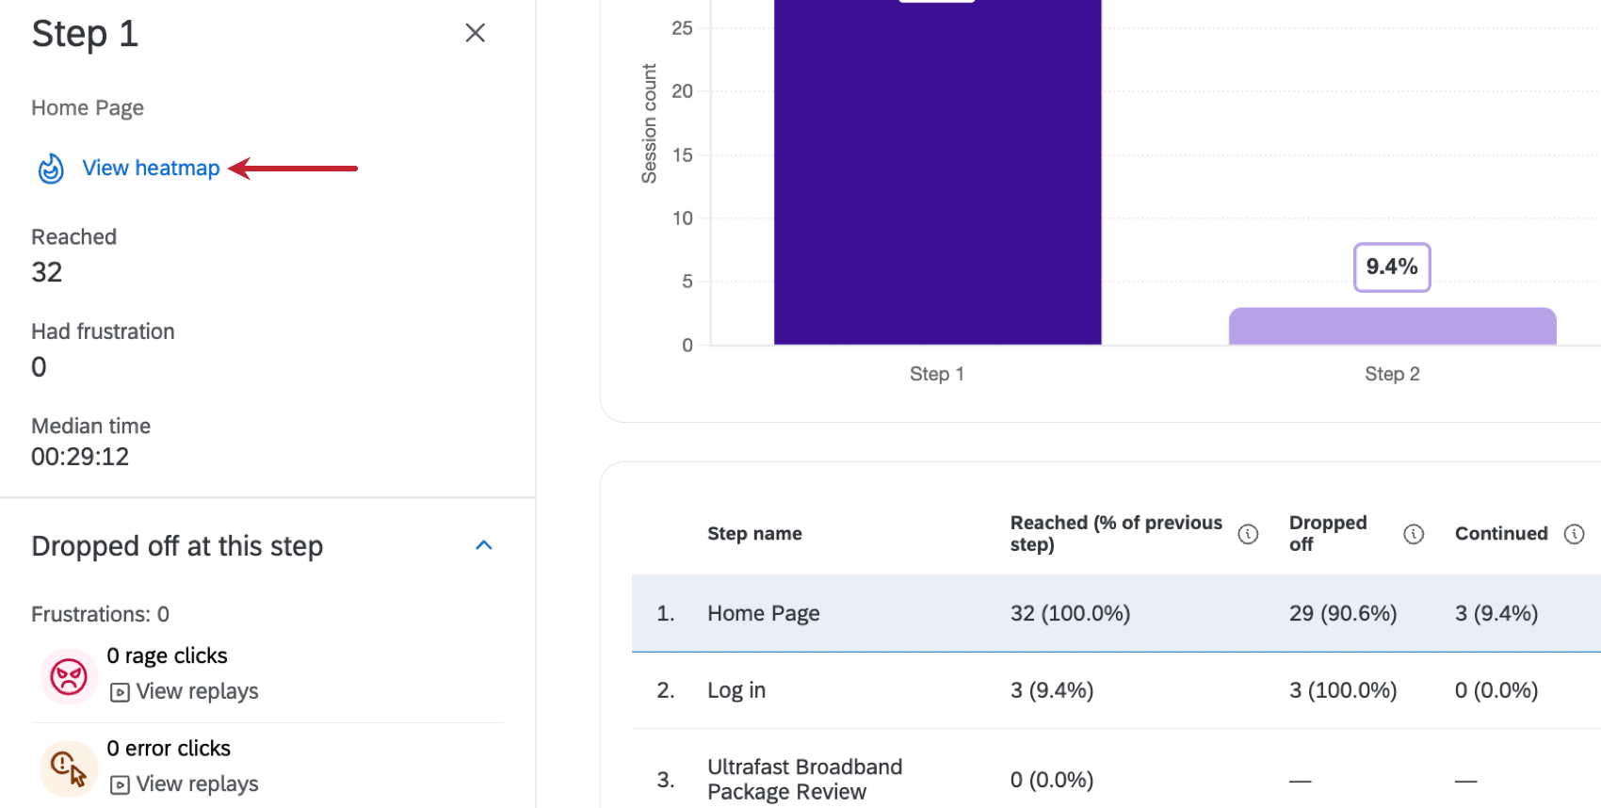Open info icon for Dropped off column
Viewport: 1601px width, 808px height.
tap(1413, 534)
